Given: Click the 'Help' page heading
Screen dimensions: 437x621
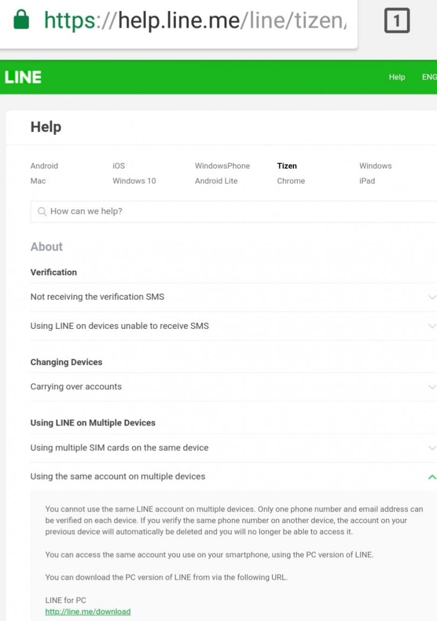Looking at the screenshot, I should (46, 127).
